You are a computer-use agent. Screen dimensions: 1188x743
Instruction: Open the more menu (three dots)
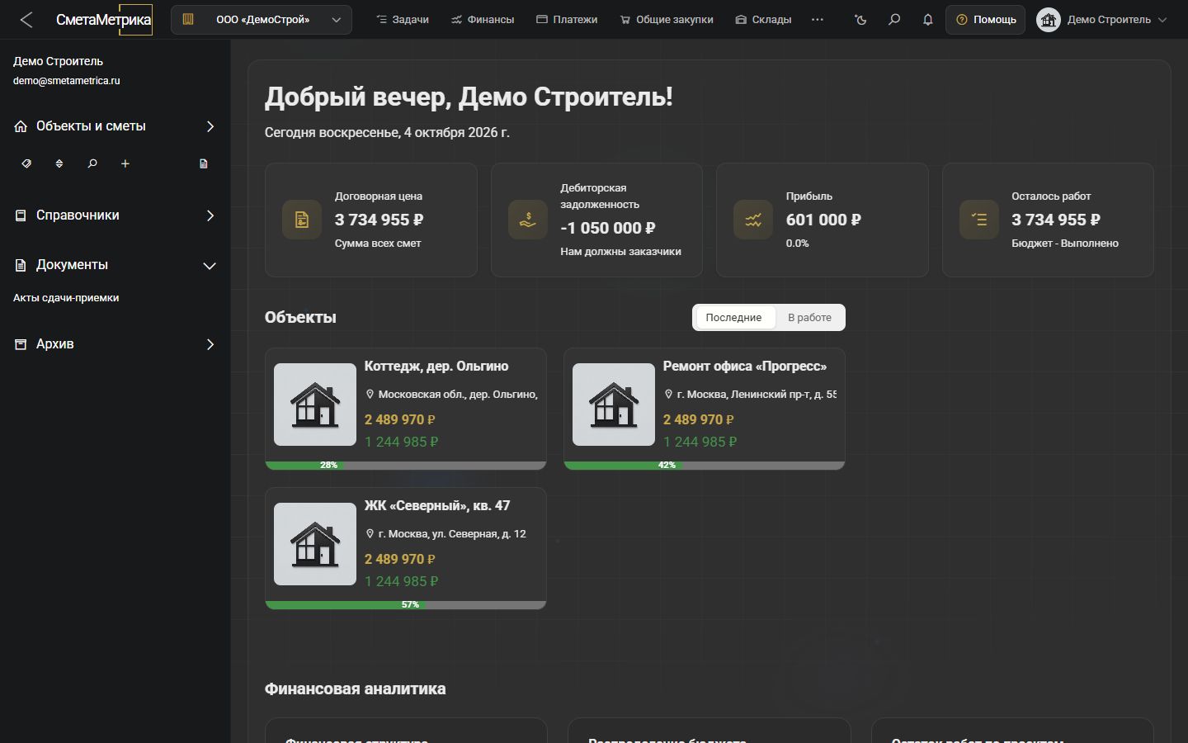(x=818, y=20)
